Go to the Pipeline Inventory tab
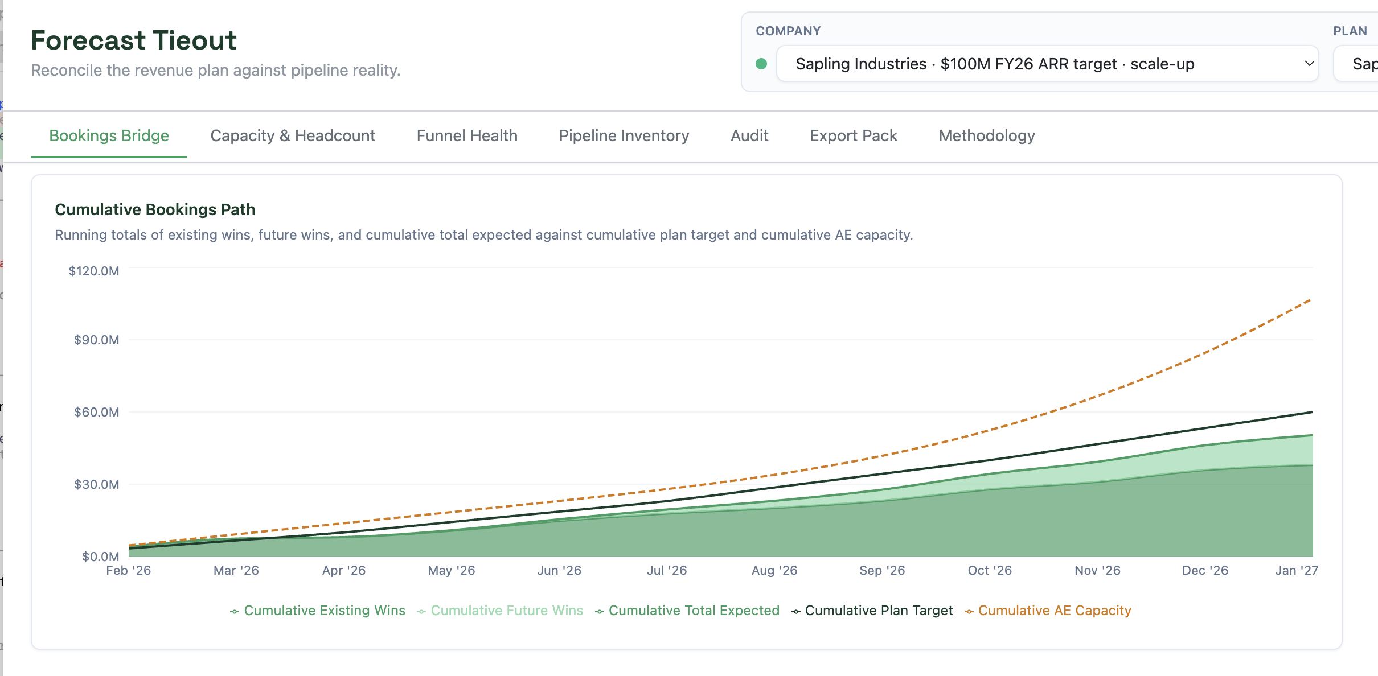1378x676 pixels. (x=624, y=135)
